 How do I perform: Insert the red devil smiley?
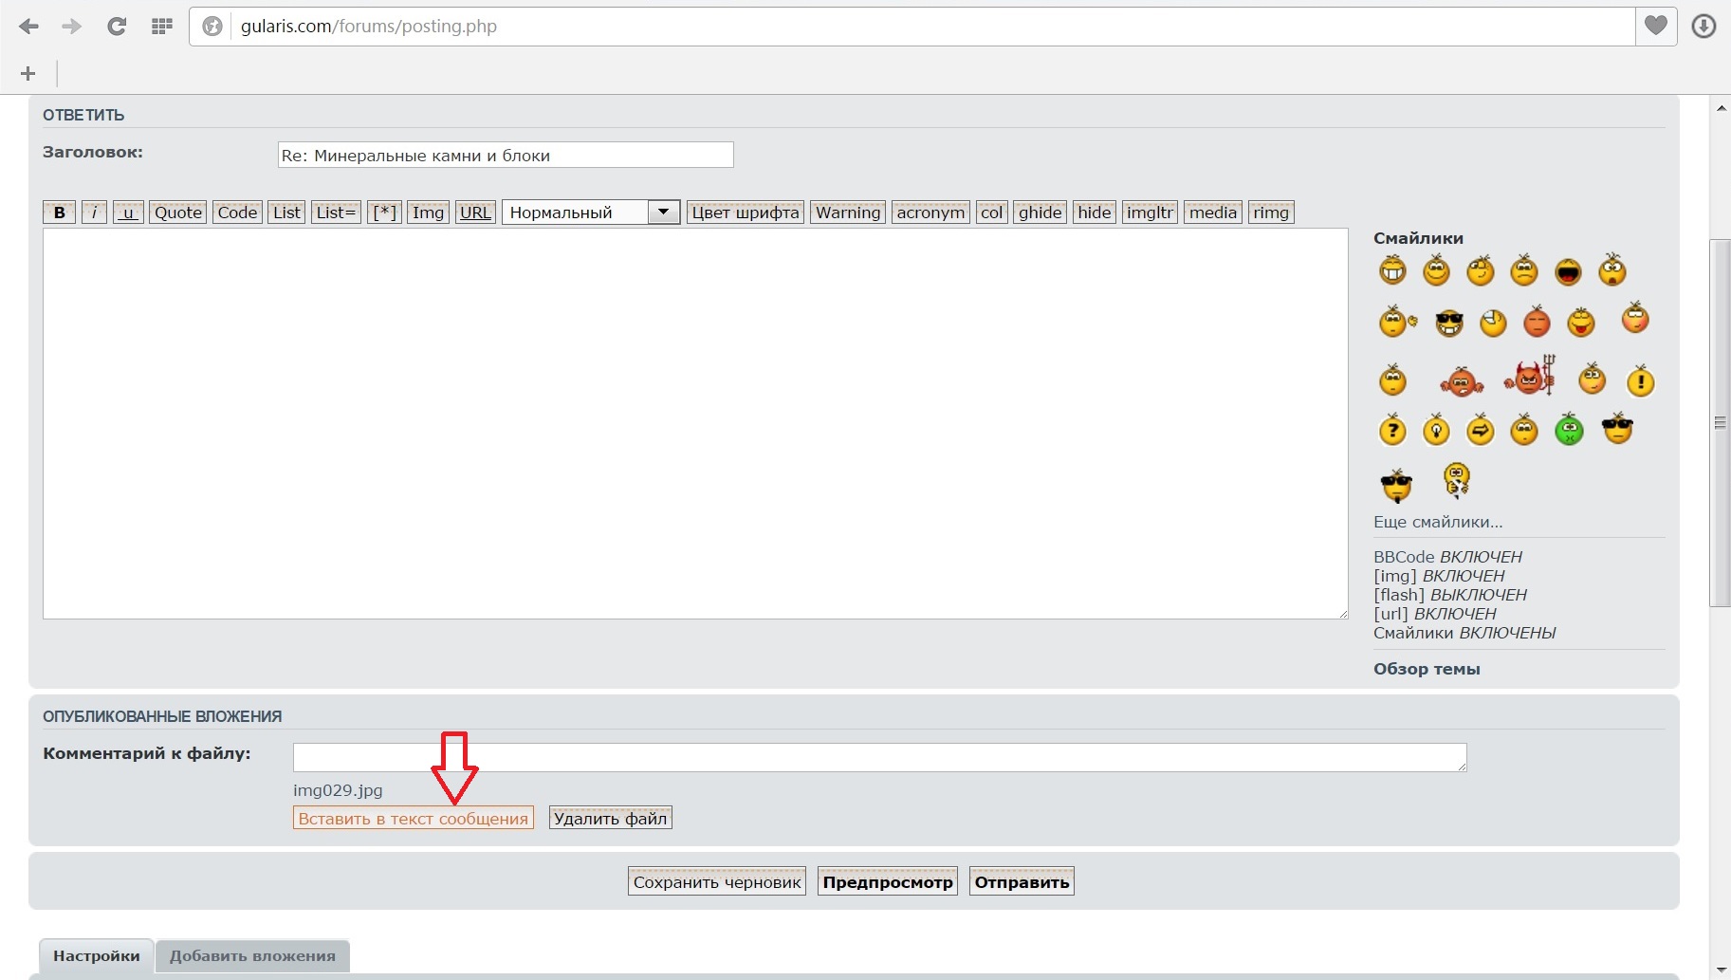[1529, 377]
